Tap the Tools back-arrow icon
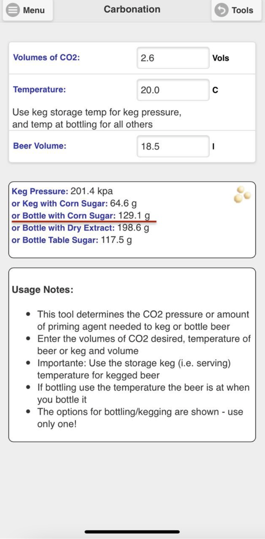This screenshot has width=265, height=539. coord(221,10)
